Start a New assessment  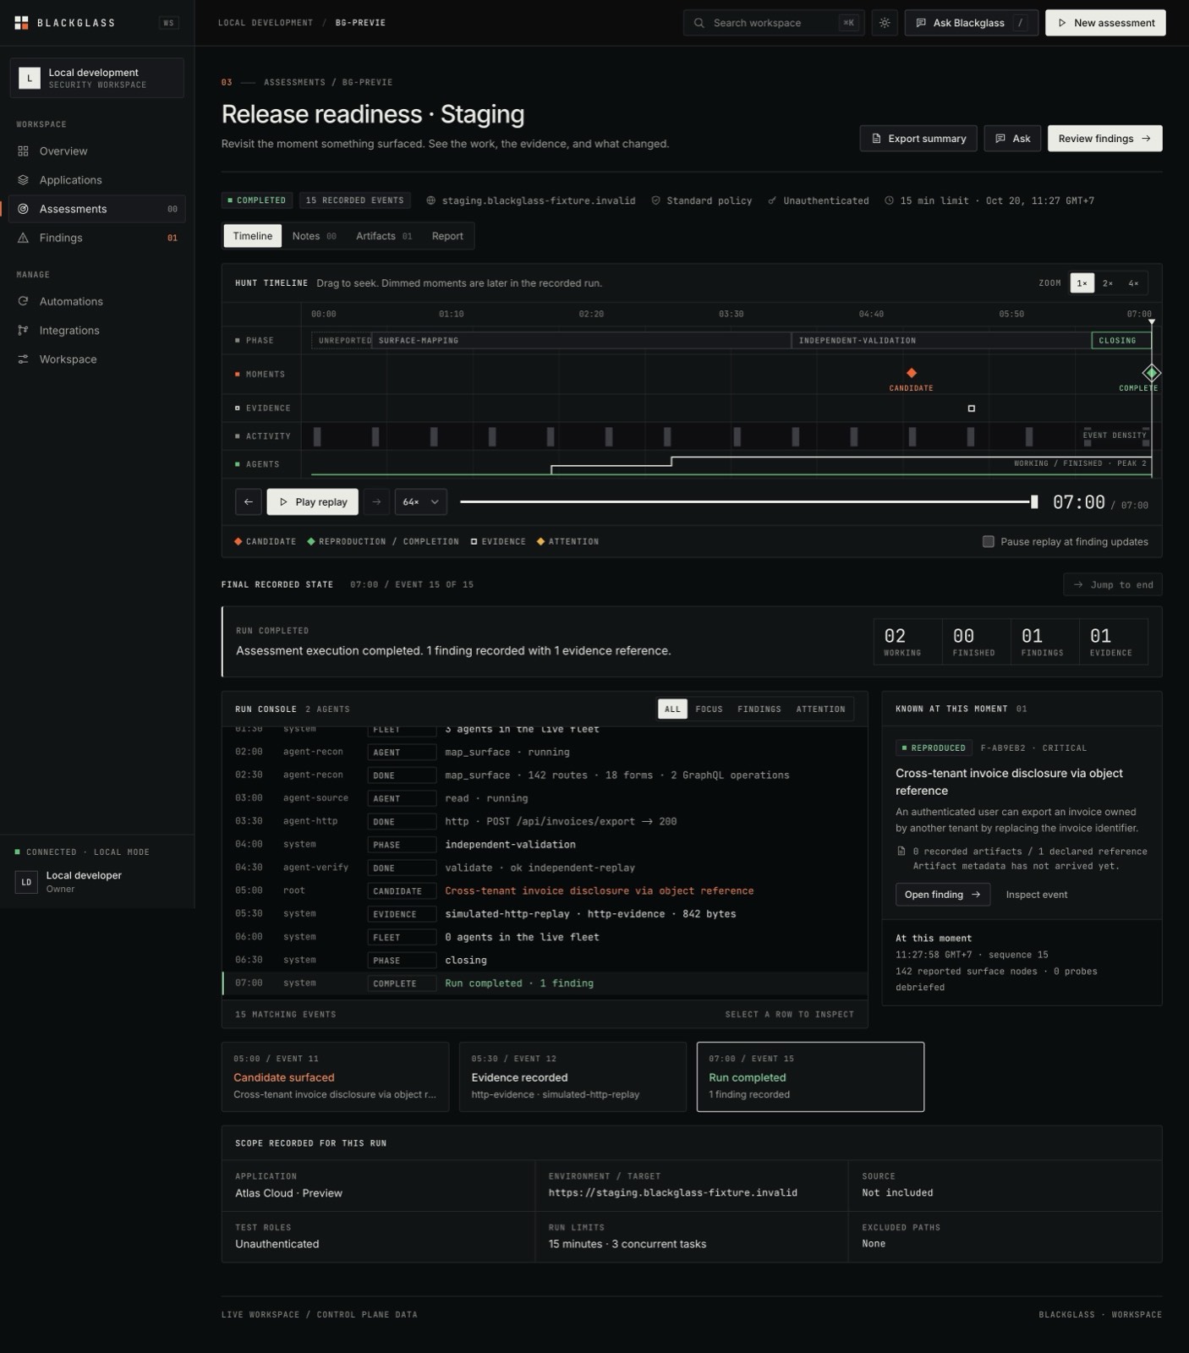(1105, 23)
